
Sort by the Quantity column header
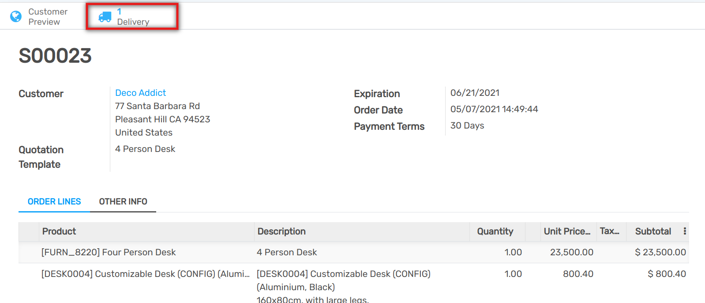tap(495, 231)
